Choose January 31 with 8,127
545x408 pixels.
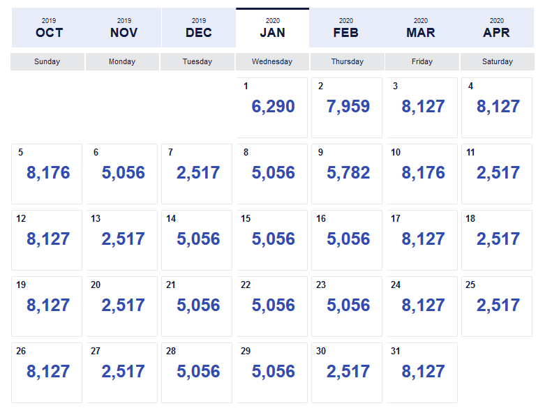[421, 373]
